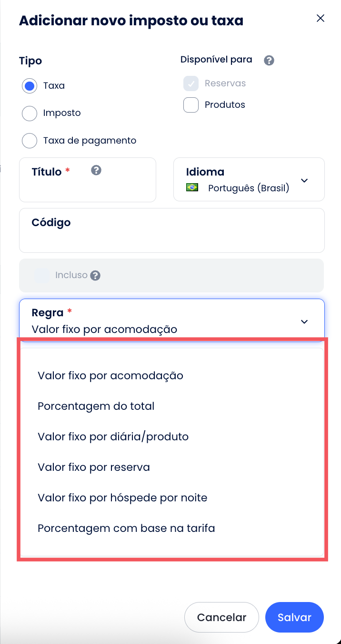Select Porcentagem do total rule
Image resolution: width=341 pixels, height=644 pixels.
[x=96, y=406]
